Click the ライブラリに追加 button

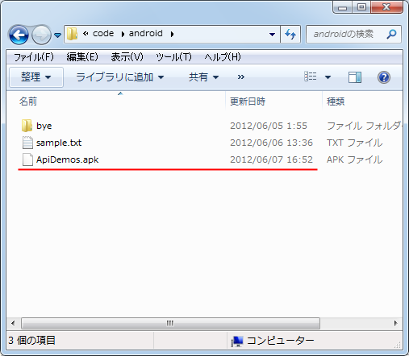(120, 77)
